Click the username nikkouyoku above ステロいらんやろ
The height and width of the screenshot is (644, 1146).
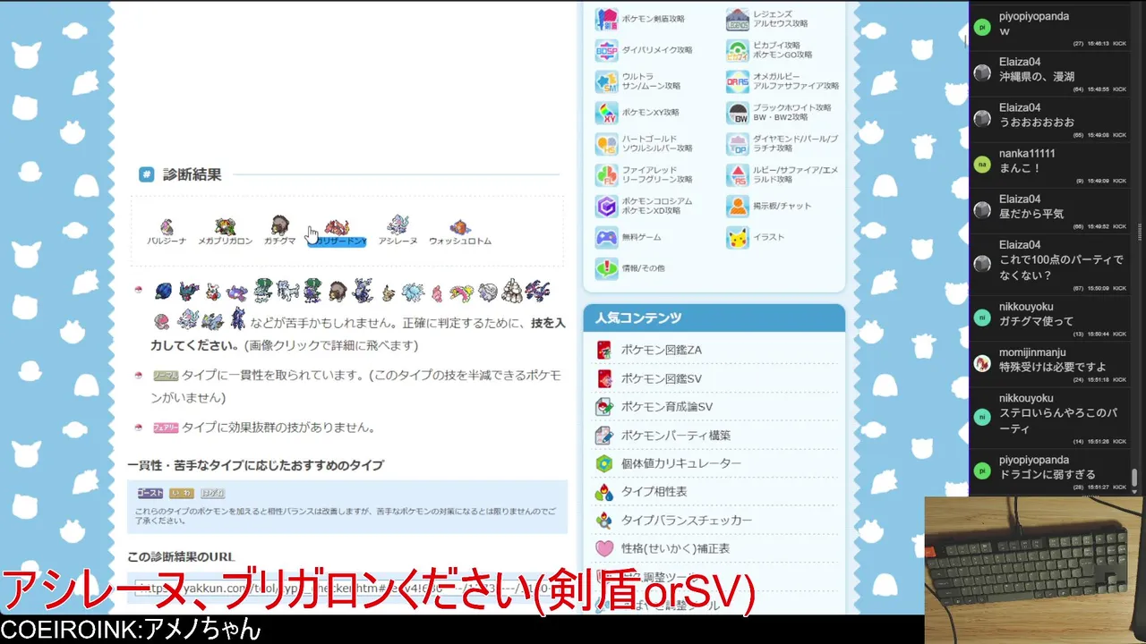tap(1026, 398)
